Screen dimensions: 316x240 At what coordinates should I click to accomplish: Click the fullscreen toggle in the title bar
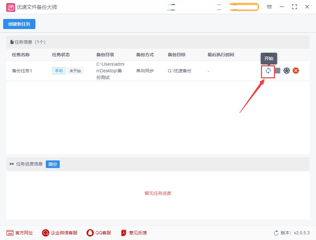[x=295, y=7]
